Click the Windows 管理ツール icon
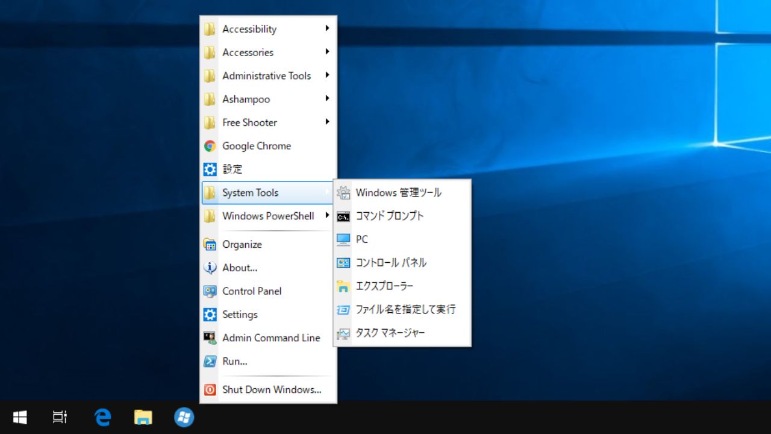Image resolution: width=771 pixels, height=434 pixels. tap(343, 193)
